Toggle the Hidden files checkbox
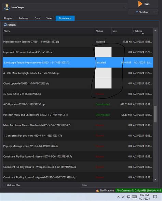Screen dimensions: 162x201 [4, 185]
